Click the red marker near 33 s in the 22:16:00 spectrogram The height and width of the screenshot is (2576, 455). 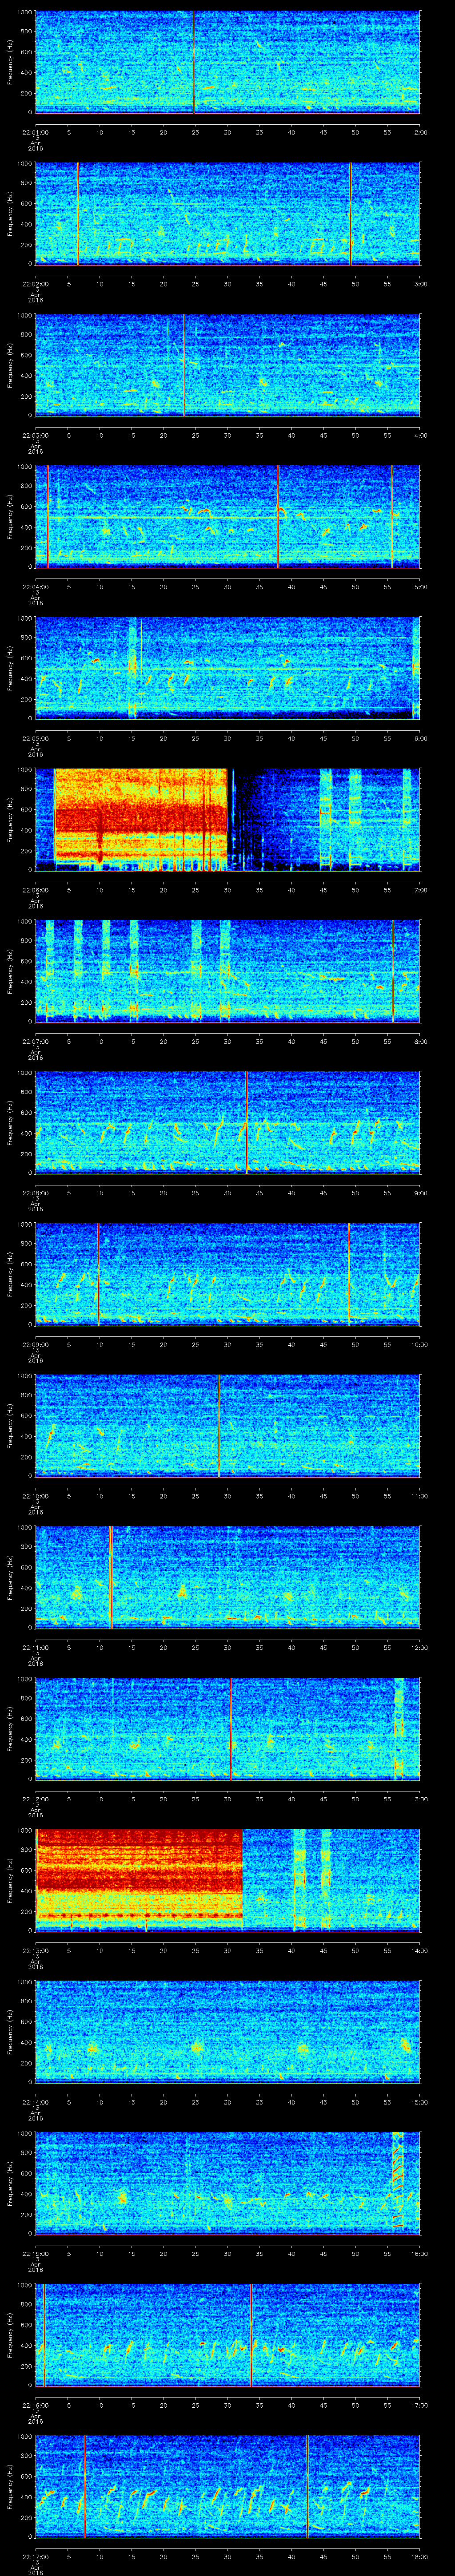click(x=251, y=2335)
